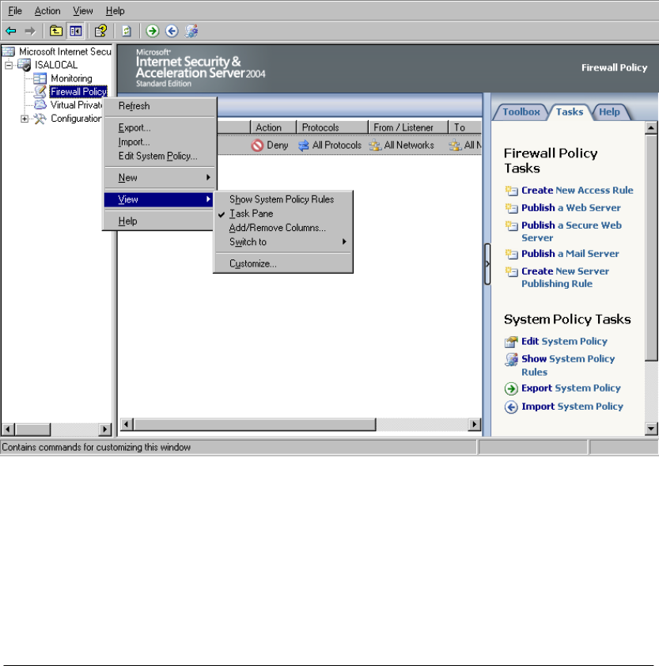Click the Show System Policy toolbar icon
The image size is (659, 666).
click(x=191, y=31)
